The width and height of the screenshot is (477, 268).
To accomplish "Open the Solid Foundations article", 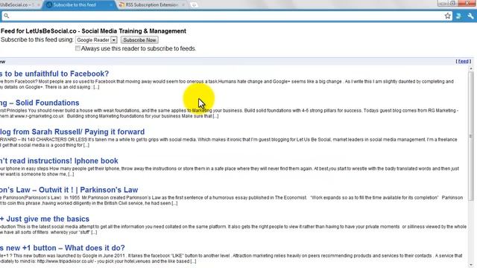I will [40, 103].
